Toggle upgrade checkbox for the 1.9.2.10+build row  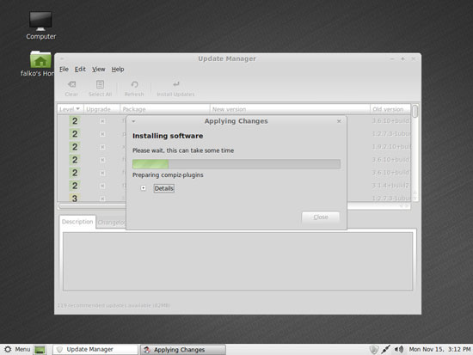tap(102, 147)
